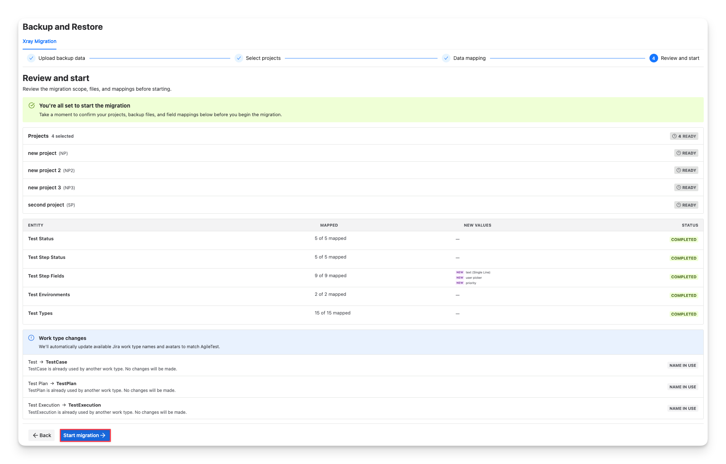This screenshot has height=464, width=726.
Task: Click the Test Execution to TestExecution row
Action: click(363, 408)
